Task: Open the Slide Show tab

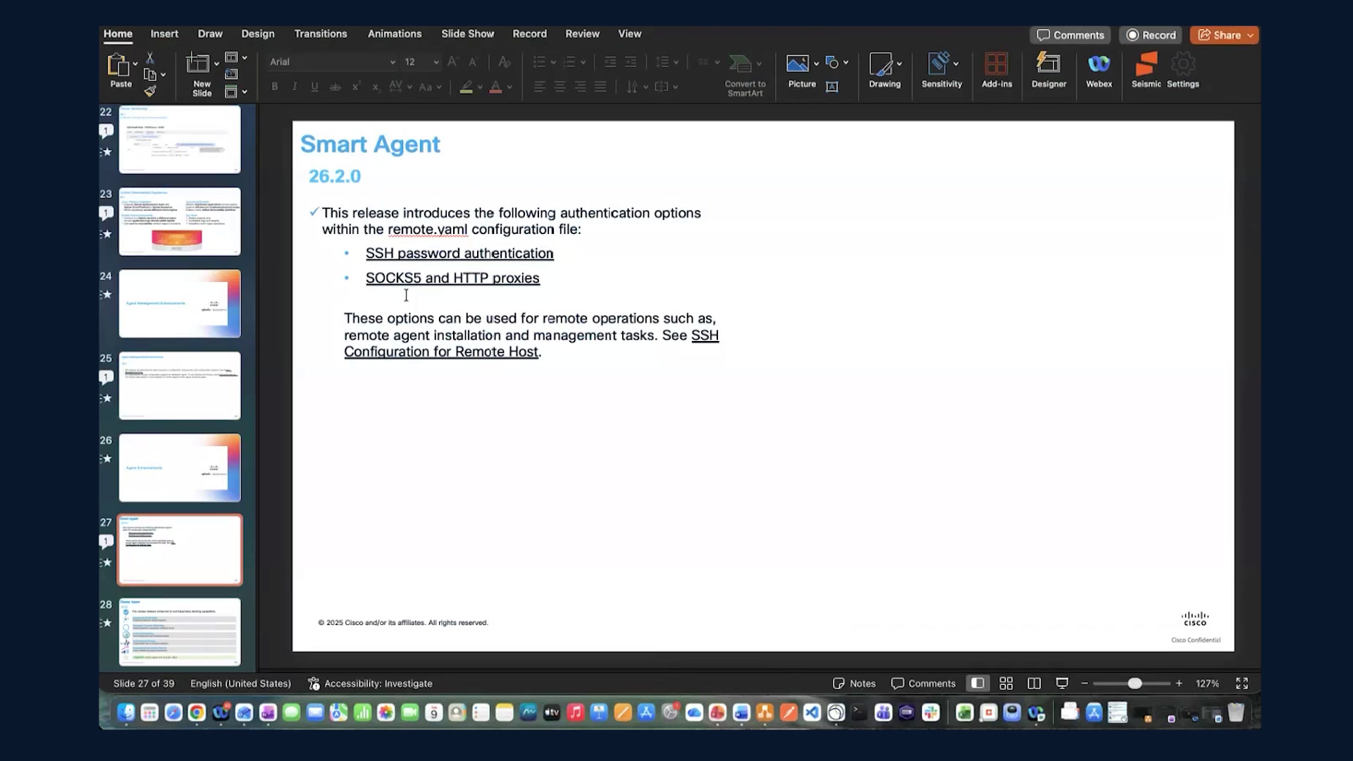Action: [467, 34]
